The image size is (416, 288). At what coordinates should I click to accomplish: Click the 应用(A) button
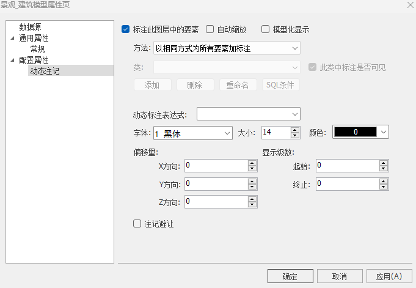pyautogui.click(x=389, y=276)
